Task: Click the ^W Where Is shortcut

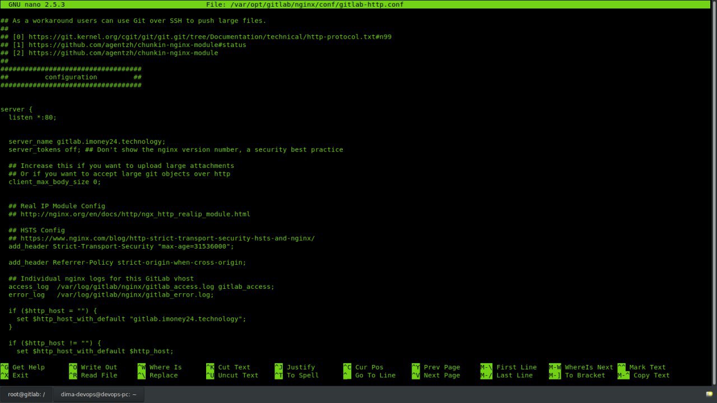Action: [160, 367]
